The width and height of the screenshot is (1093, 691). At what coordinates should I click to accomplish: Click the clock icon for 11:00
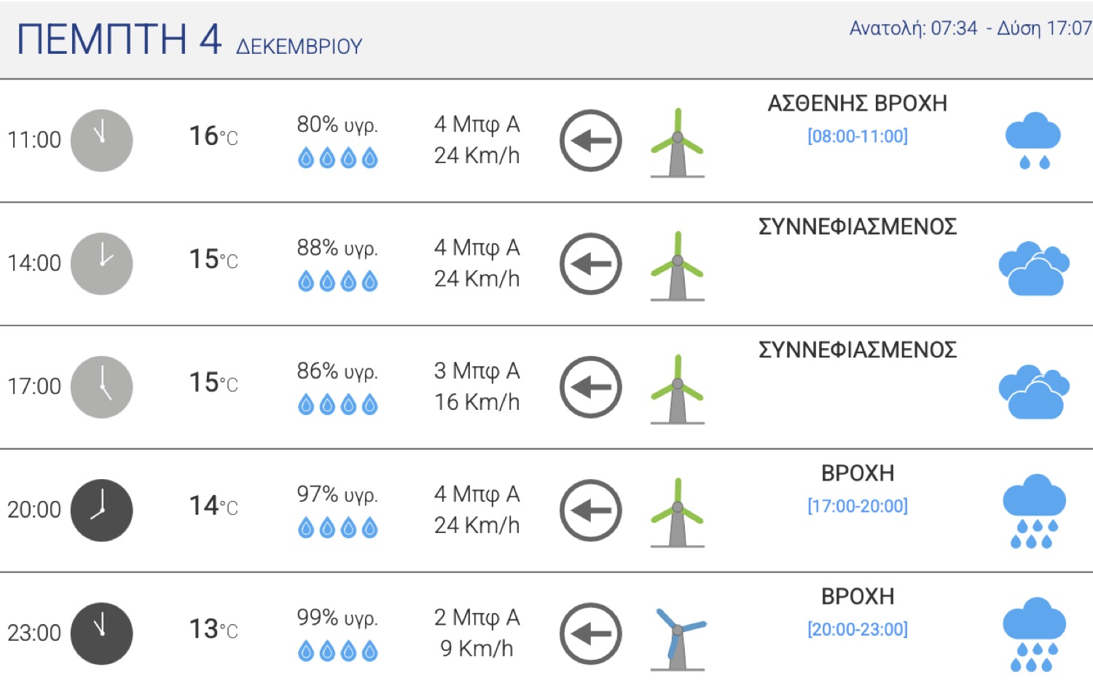tap(101, 141)
